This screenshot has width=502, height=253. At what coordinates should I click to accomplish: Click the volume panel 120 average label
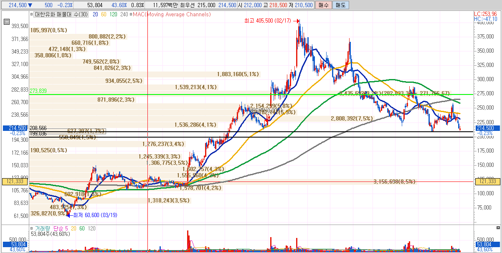[x=92, y=228]
